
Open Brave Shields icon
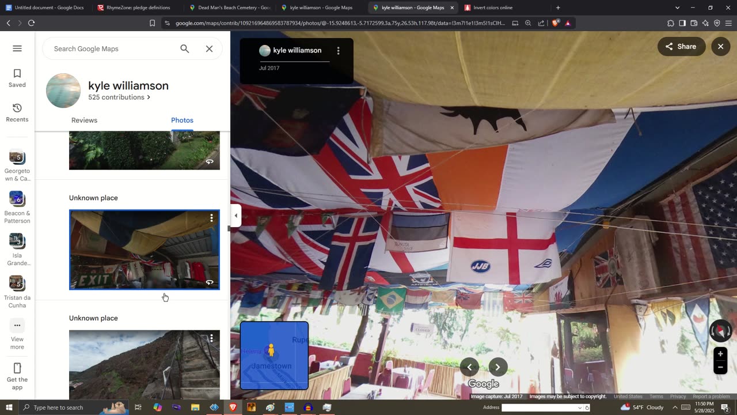coord(555,23)
